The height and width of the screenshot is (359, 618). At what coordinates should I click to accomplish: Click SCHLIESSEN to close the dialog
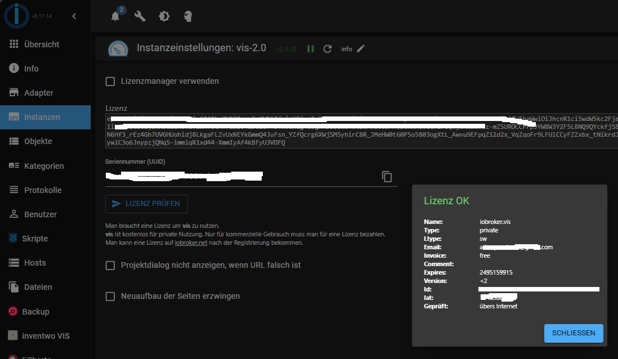point(574,333)
